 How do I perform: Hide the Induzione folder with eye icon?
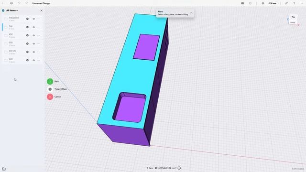34,19
